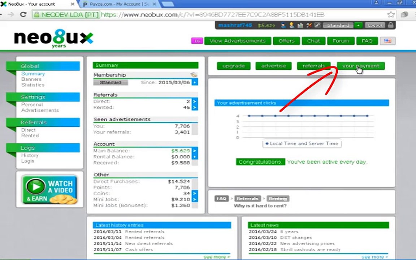Click the tools/settings icon in account bar
The height and width of the screenshot is (260, 416).
point(309,25)
